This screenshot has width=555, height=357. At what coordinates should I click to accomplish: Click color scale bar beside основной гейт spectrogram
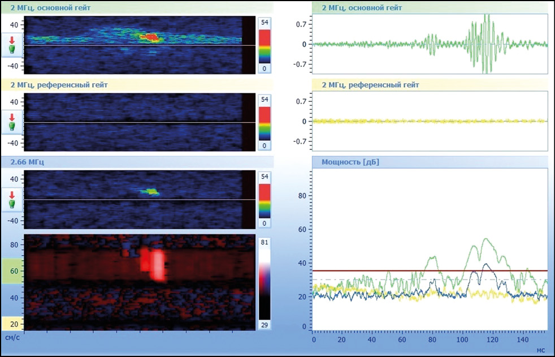click(x=265, y=45)
